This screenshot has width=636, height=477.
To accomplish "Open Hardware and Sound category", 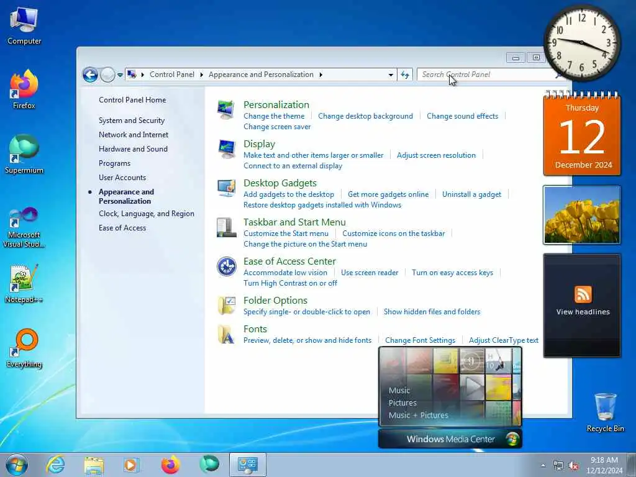I will [133, 149].
